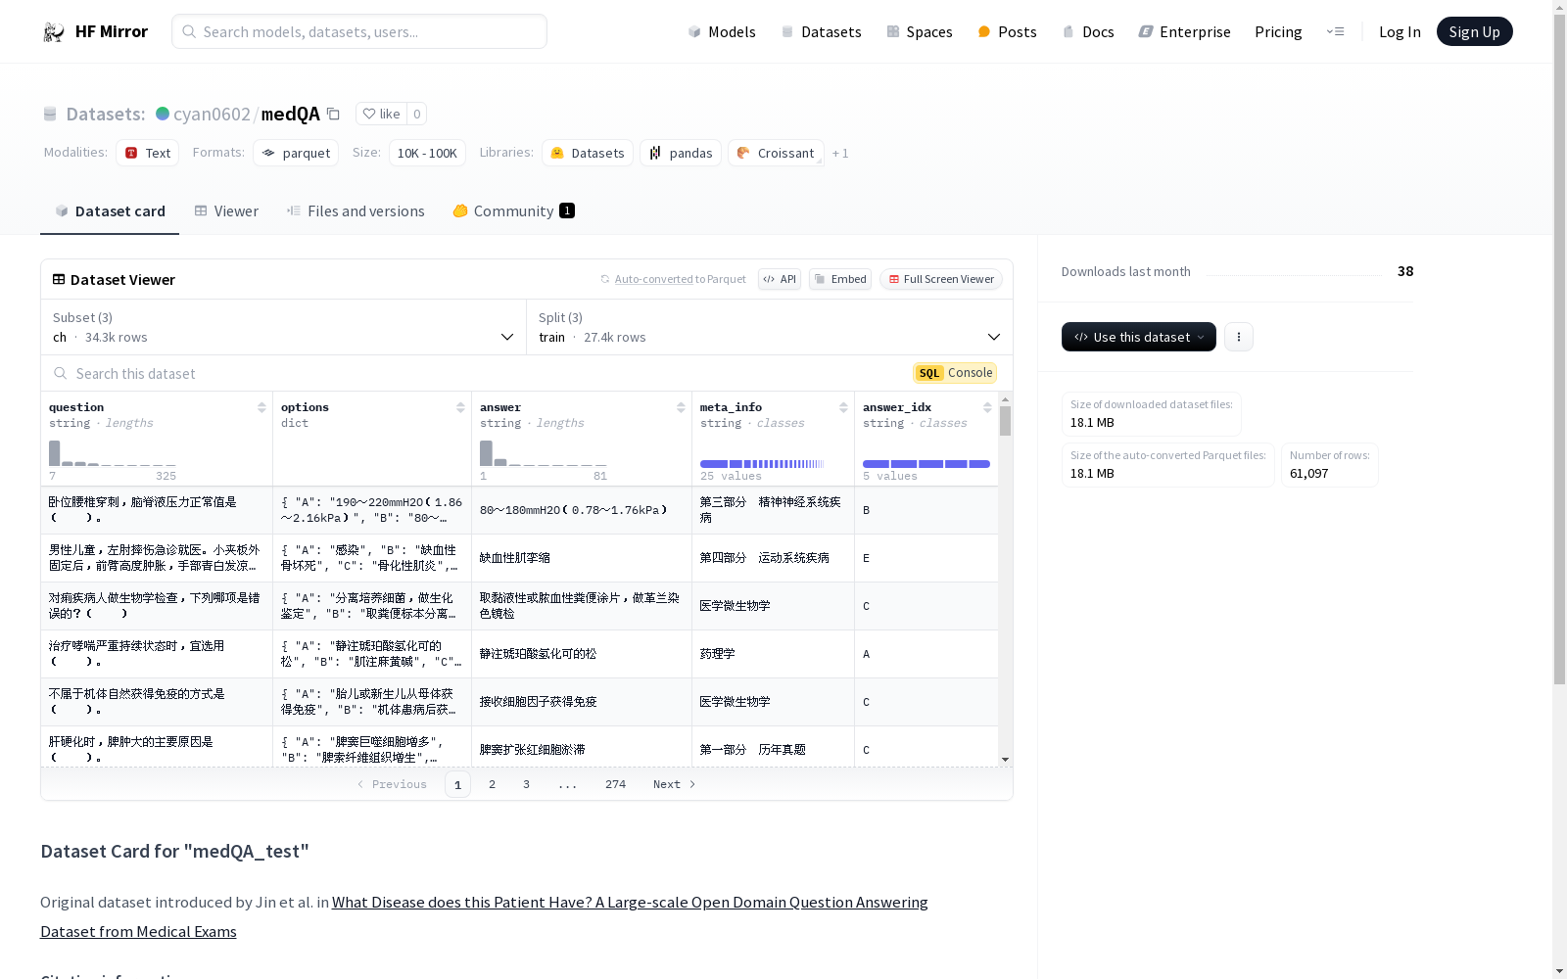1567x979 pixels.
Task: Switch to the Viewer tab
Action: (x=226, y=211)
